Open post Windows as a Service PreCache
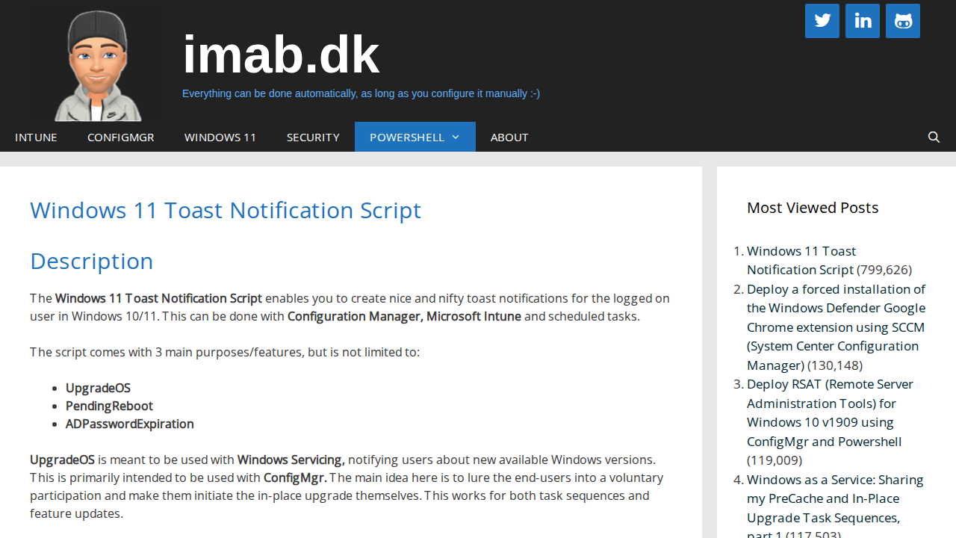 [835, 508]
